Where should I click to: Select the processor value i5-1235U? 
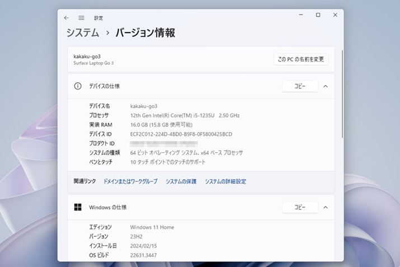(x=185, y=115)
